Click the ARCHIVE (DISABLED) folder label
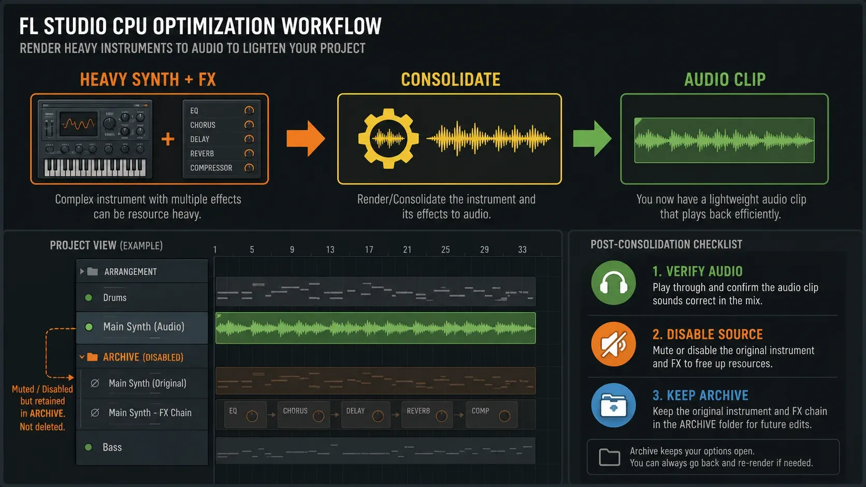866x487 pixels. click(x=143, y=357)
